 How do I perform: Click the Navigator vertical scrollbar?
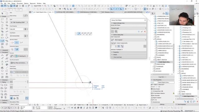tap(174, 58)
